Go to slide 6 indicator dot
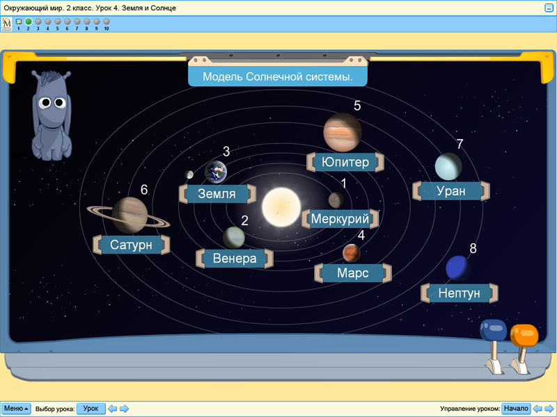This screenshot has width=557, height=417. click(68, 22)
